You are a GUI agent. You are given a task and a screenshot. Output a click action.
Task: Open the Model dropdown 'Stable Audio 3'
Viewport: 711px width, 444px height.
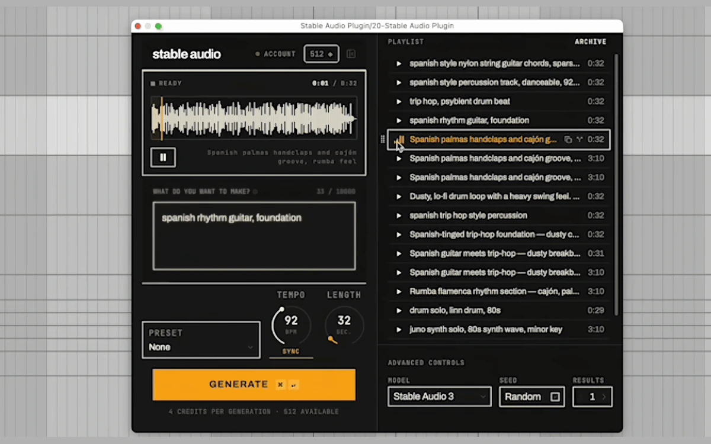click(440, 397)
